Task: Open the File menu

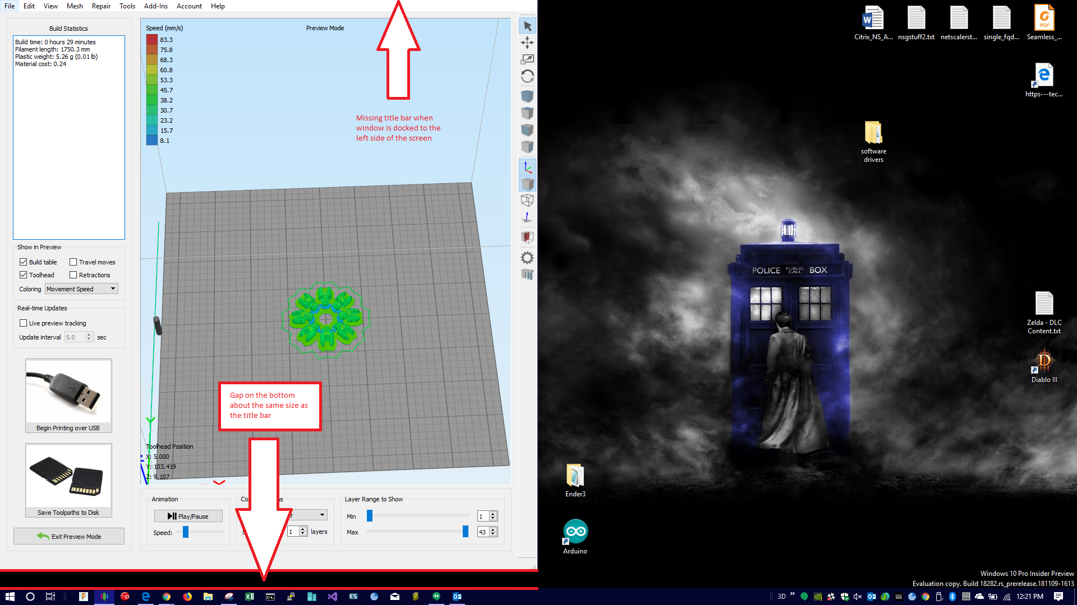Action: click(10, 6)
